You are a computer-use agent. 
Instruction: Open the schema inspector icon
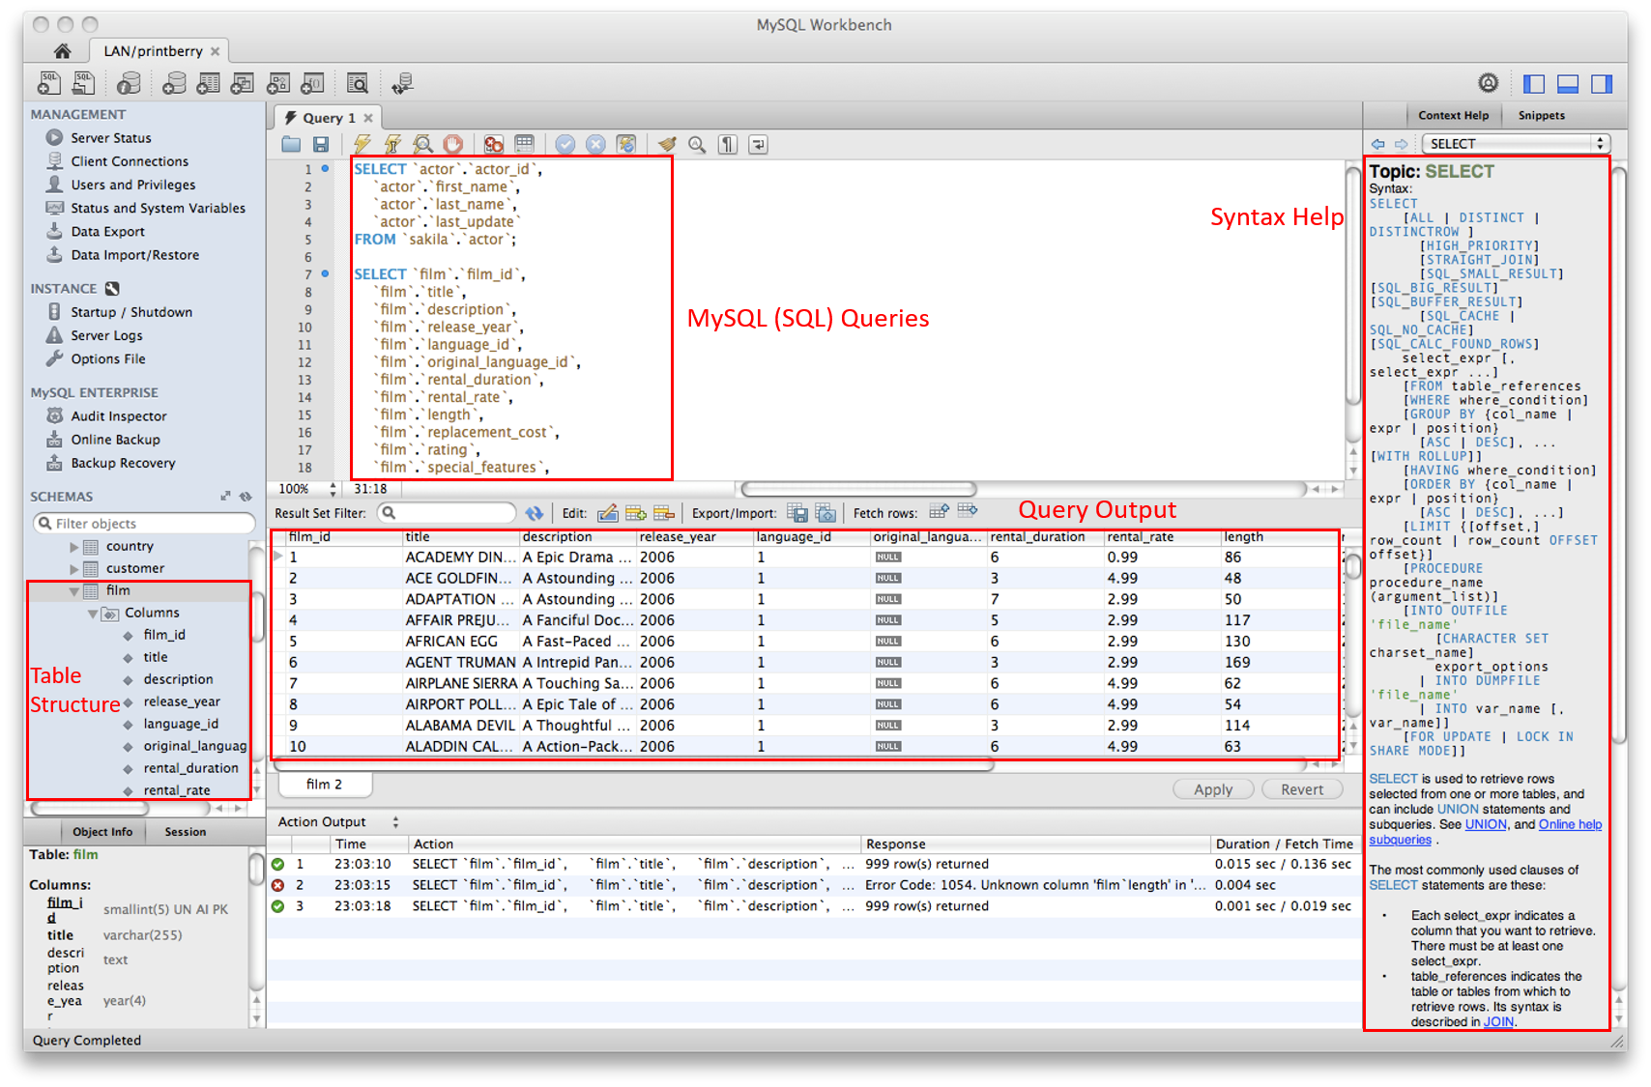pyautogui.click(x=129, y=84)
